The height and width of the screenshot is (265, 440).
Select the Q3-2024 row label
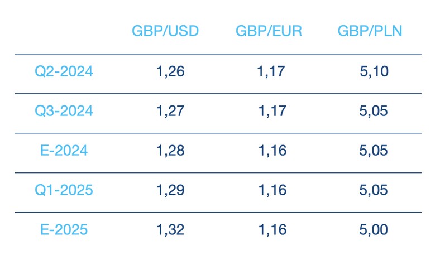pos(64,111)
